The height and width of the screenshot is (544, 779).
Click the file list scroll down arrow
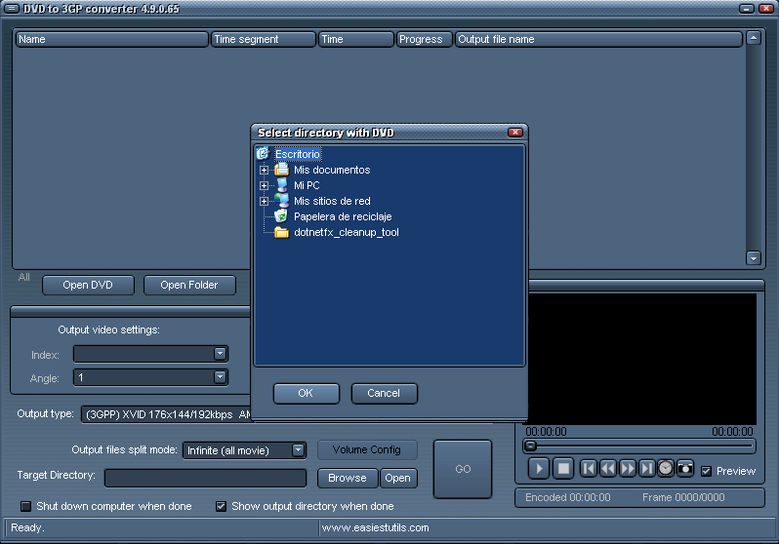[754, 257]
